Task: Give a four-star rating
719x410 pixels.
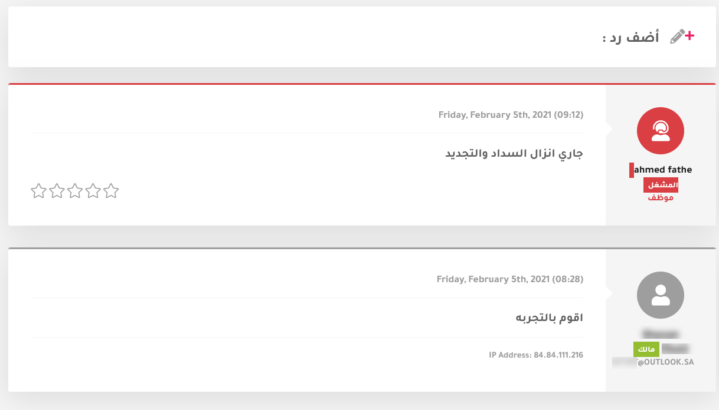Action: [x=93, y=191]
